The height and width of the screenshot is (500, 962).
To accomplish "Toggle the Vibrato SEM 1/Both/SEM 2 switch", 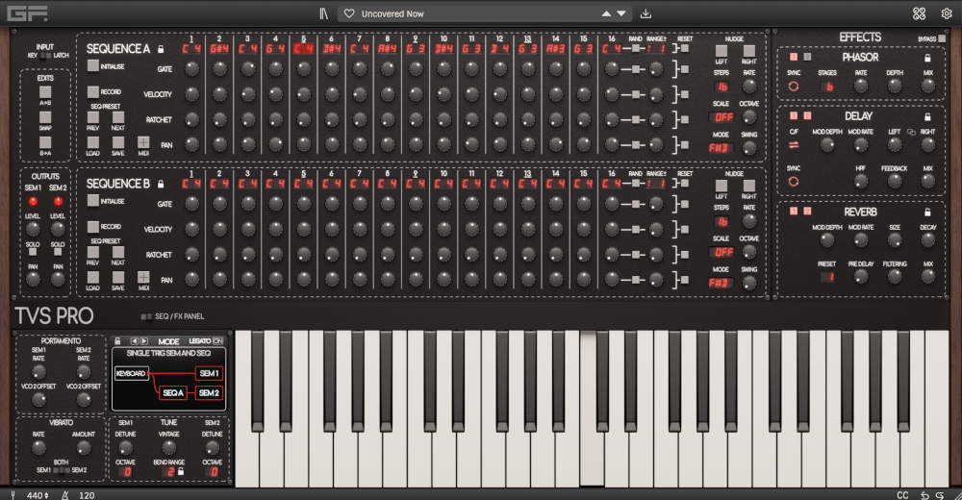I will coord(62,470).
